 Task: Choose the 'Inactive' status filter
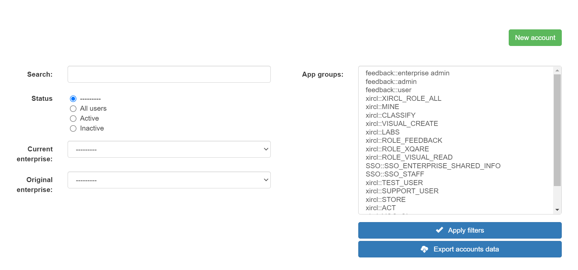point(73,128)
